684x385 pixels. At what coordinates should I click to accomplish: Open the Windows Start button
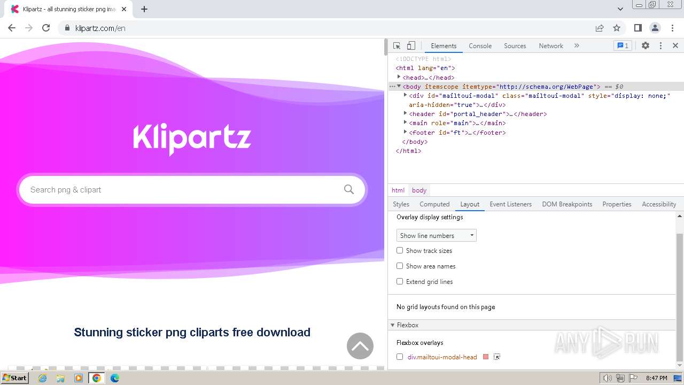pyautogui.click(x=14, y=378)
